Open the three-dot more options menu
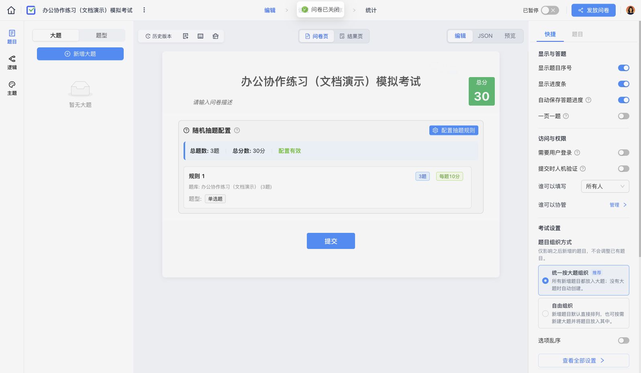641x373 pixels. click(x=144, y=10)
